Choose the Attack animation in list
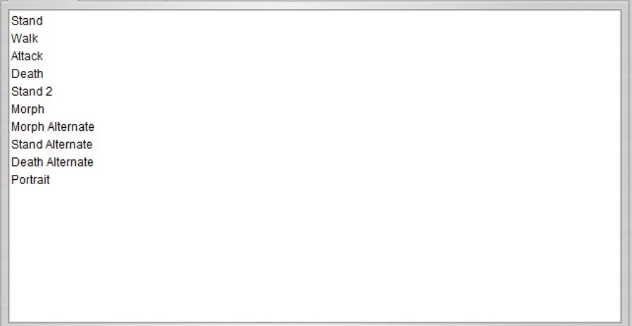Image resolution: width=632 pixels, height=326 pixels. pos(27,56)
